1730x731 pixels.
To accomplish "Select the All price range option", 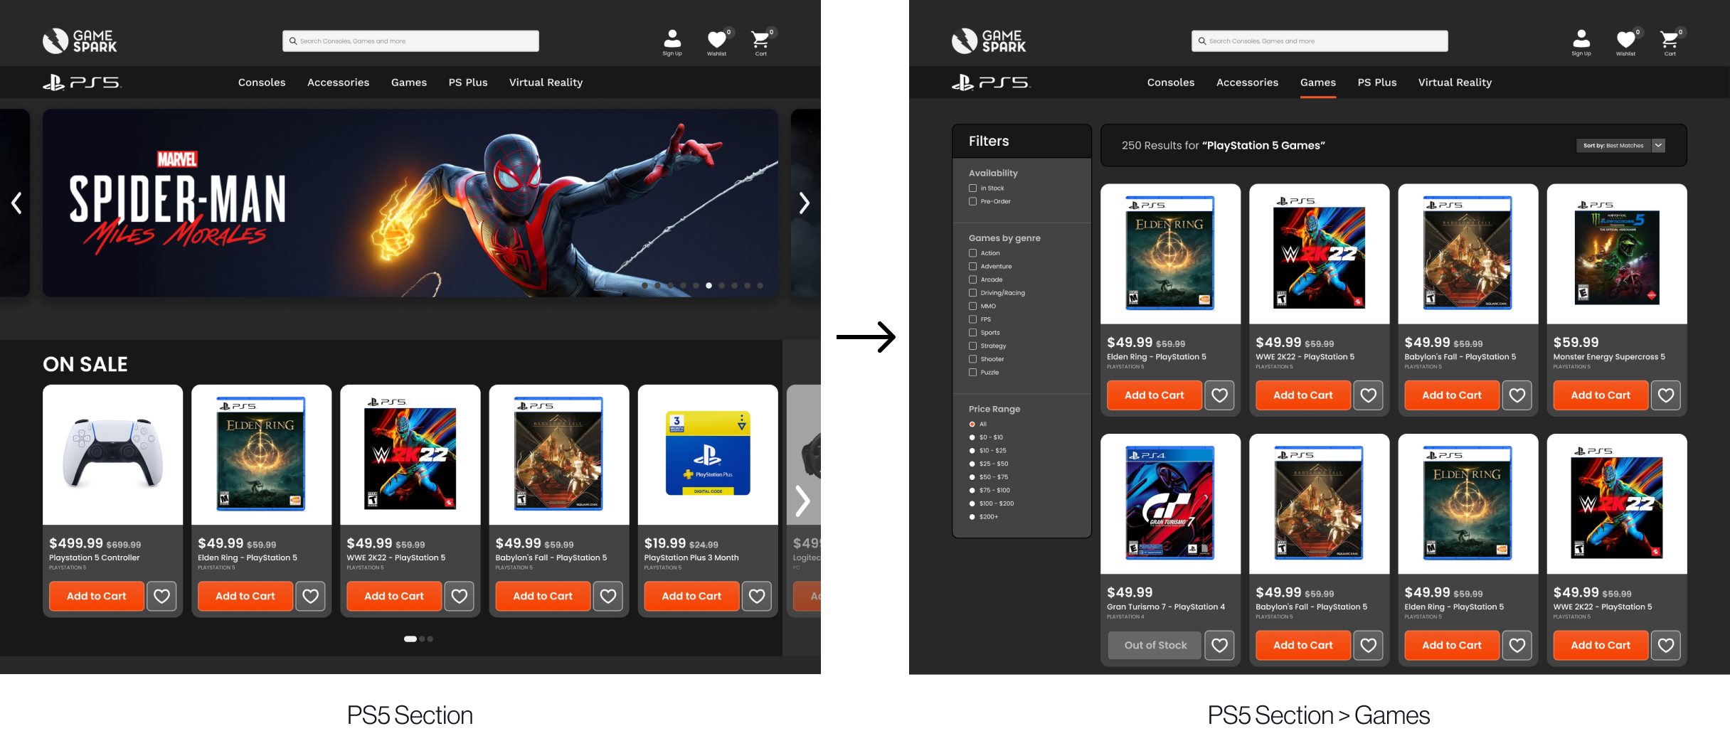I will coord(972,425).
